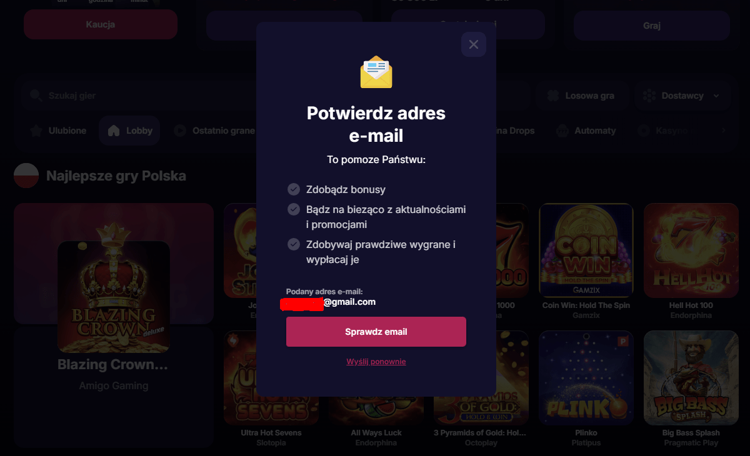Open the Plinko game thumbnail
This screenshot has width=750, height=456.
coord(586,377)
